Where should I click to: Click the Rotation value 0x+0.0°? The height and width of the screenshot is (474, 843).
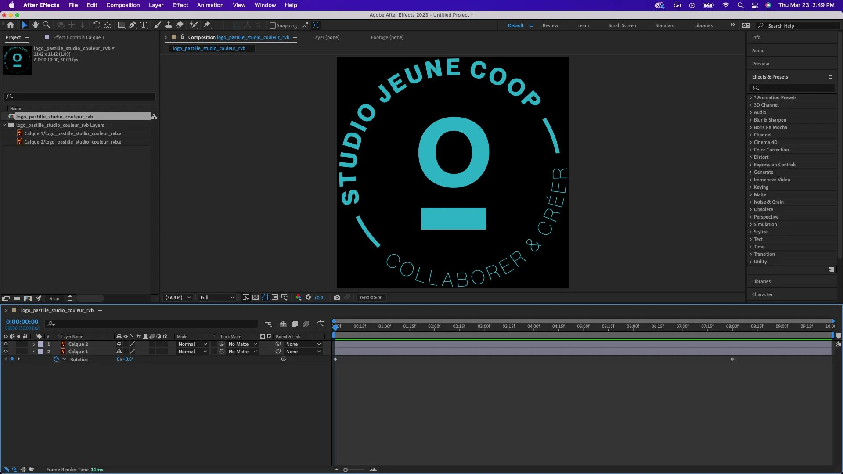click(125, 359)
